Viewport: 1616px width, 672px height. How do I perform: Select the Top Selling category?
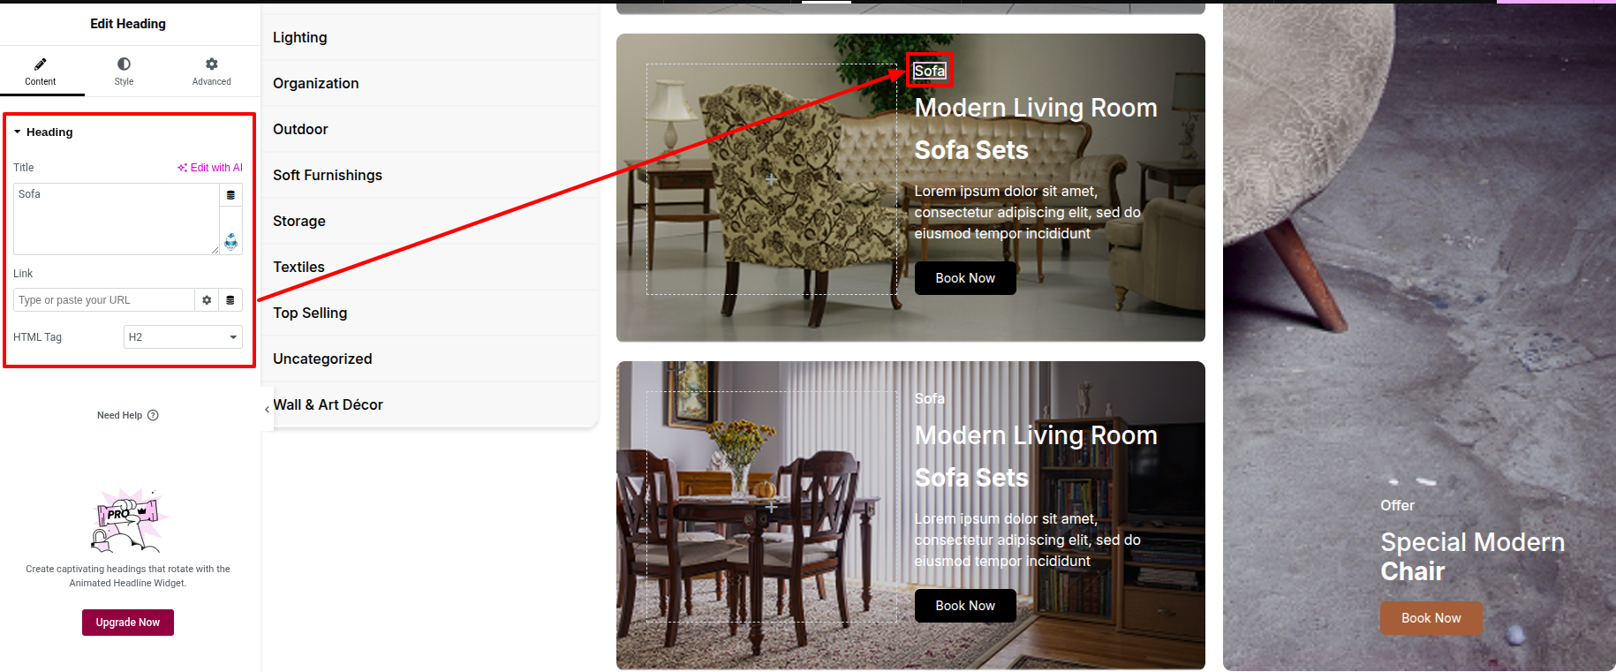(x=310, y=313)
